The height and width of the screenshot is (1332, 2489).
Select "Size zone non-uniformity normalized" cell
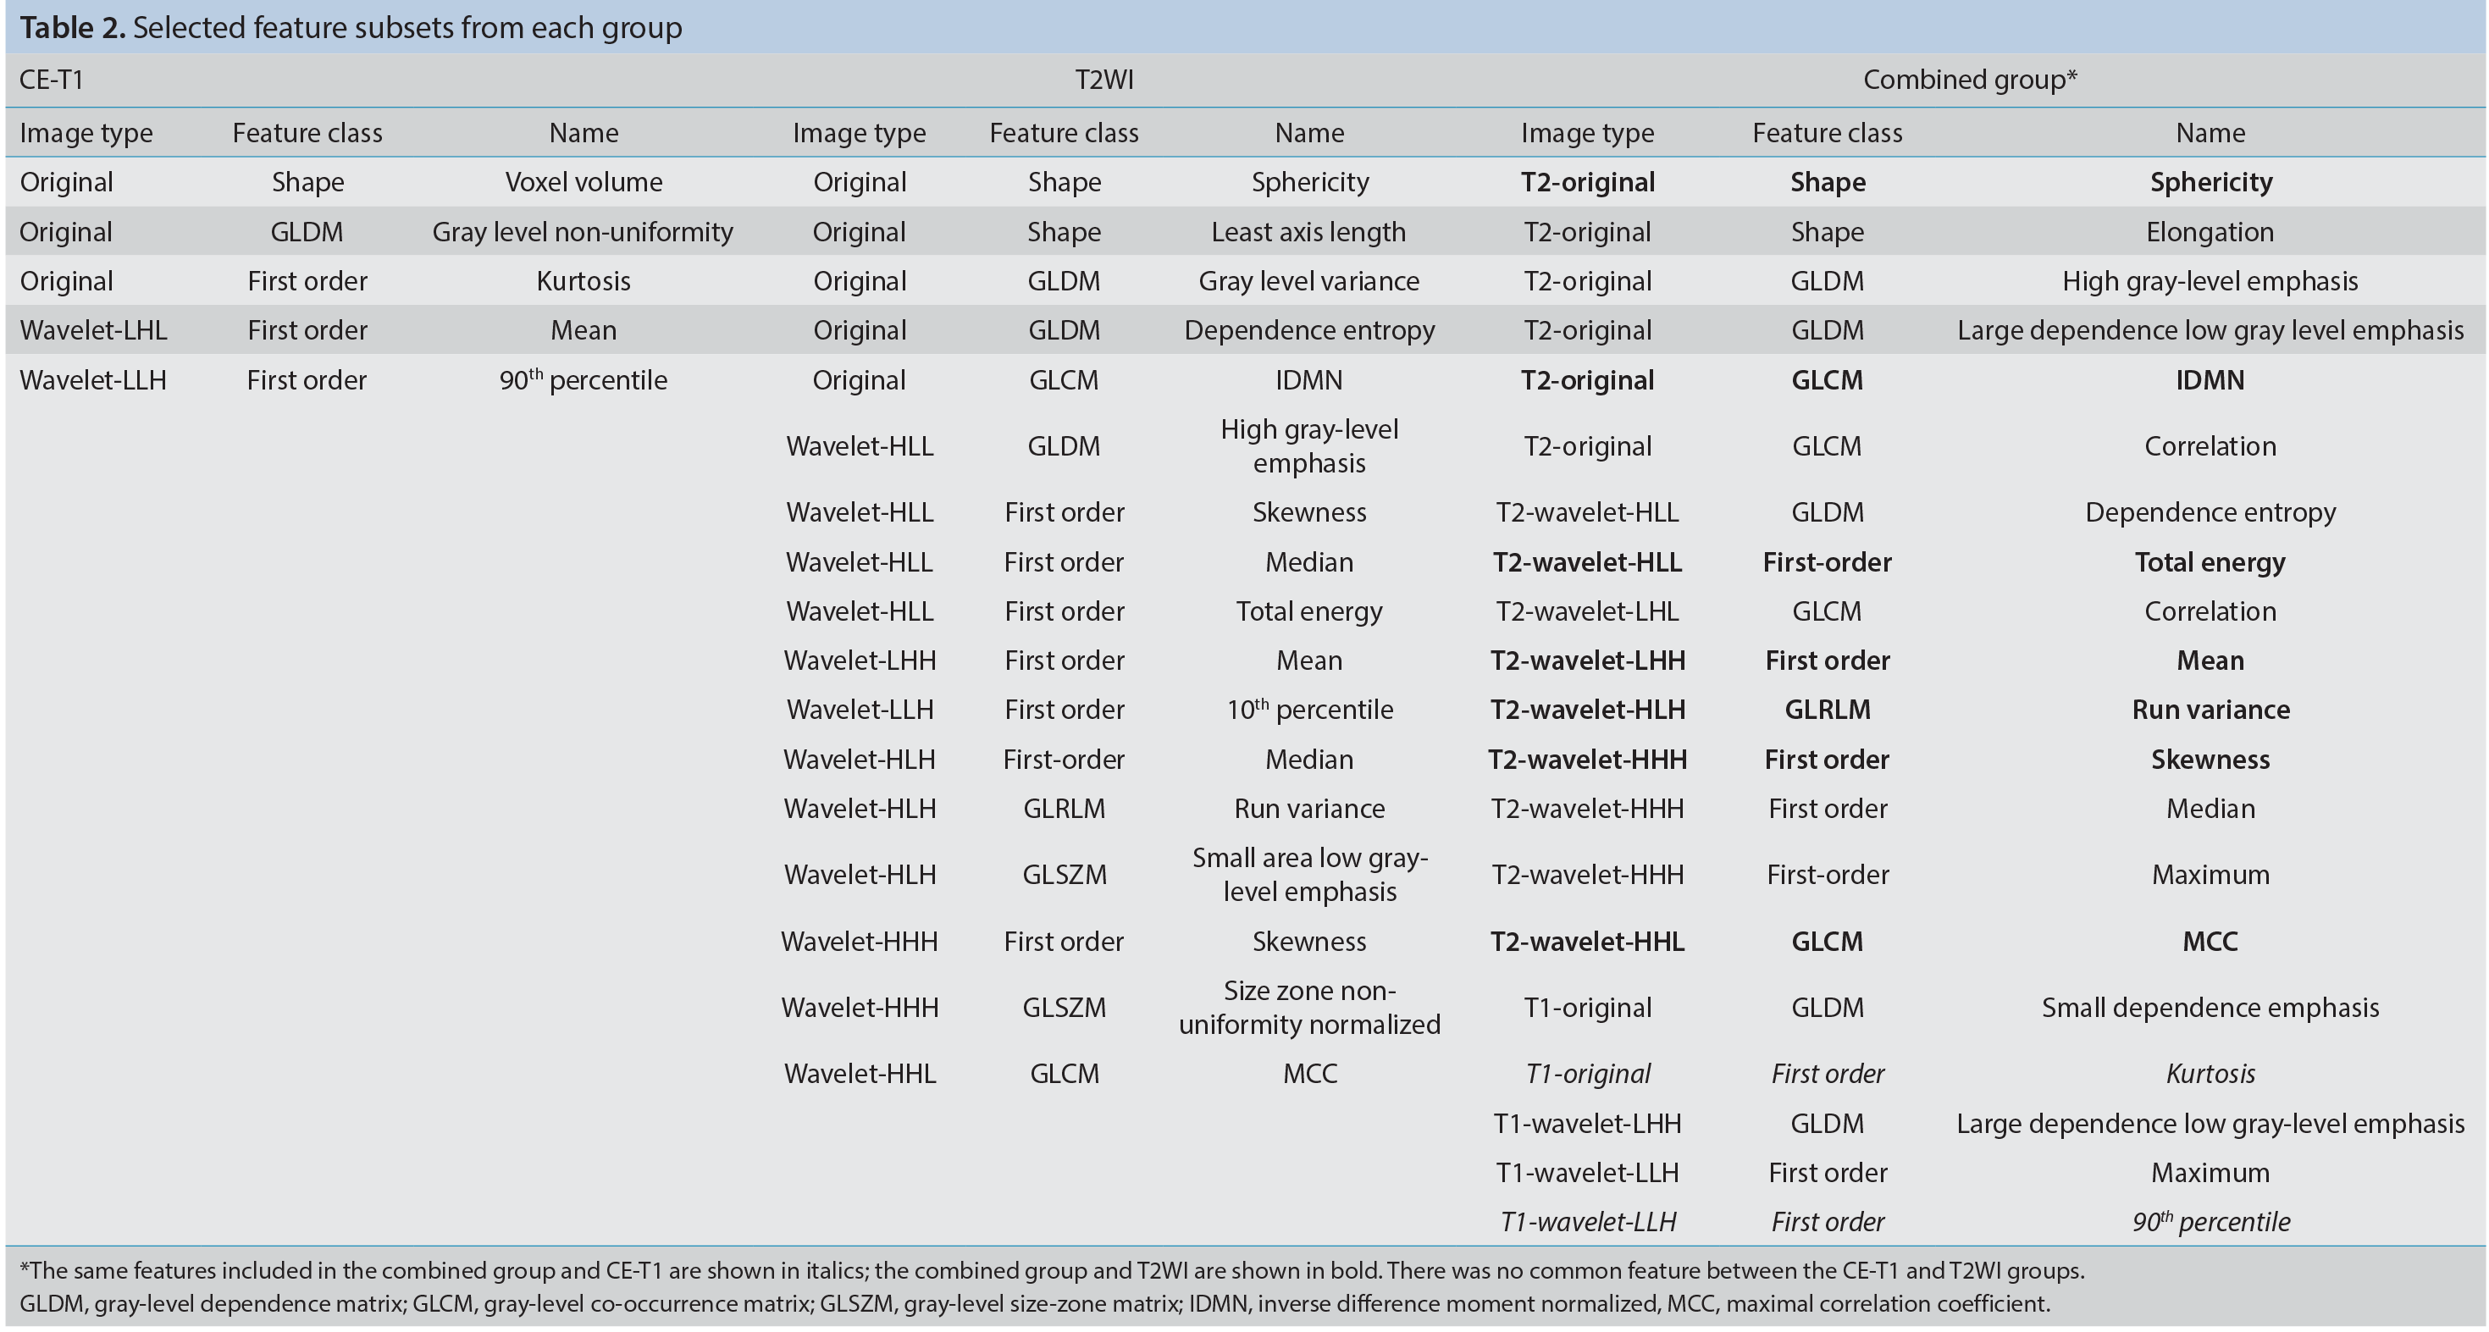1309,1008
